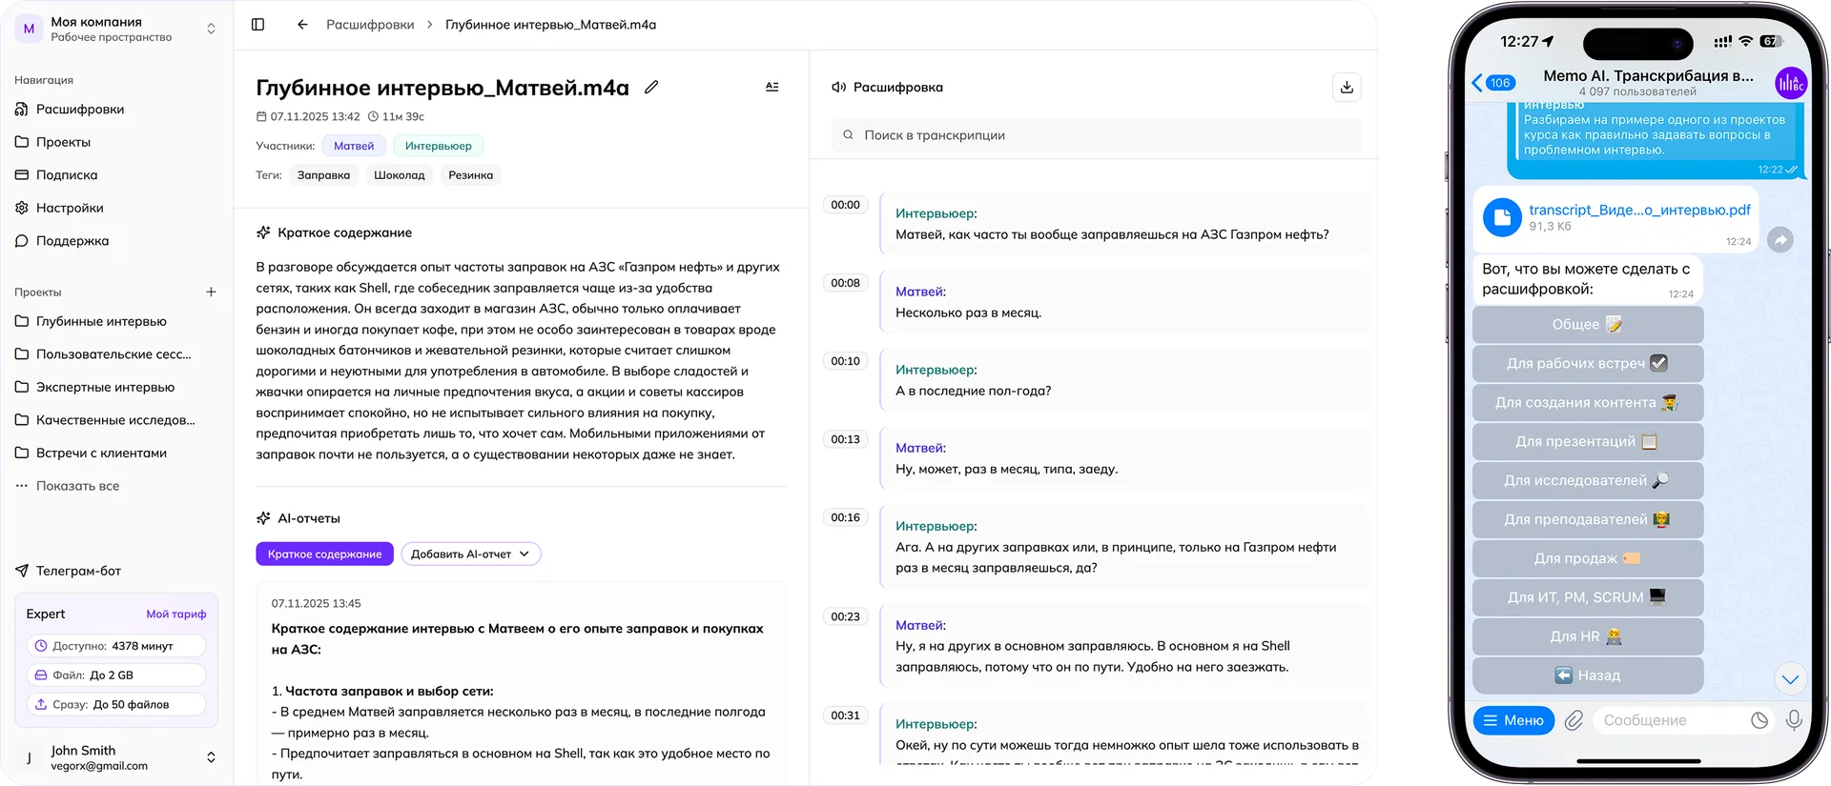
Task: Expand the Моя компания workspace switcher
Action: coord(211,29)
